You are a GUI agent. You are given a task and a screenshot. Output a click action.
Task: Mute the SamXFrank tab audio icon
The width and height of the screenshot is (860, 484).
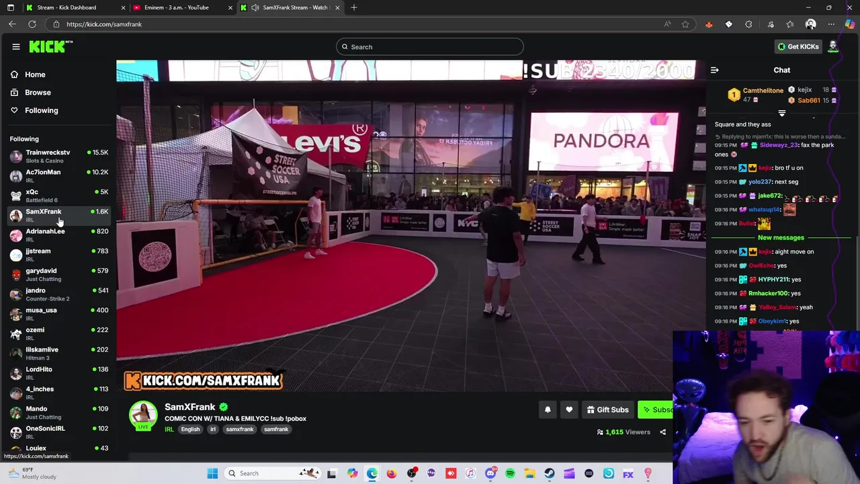[255, 7]
